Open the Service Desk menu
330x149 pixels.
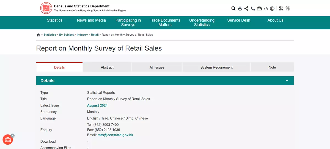pyautogui.click(x=239, y=20)
